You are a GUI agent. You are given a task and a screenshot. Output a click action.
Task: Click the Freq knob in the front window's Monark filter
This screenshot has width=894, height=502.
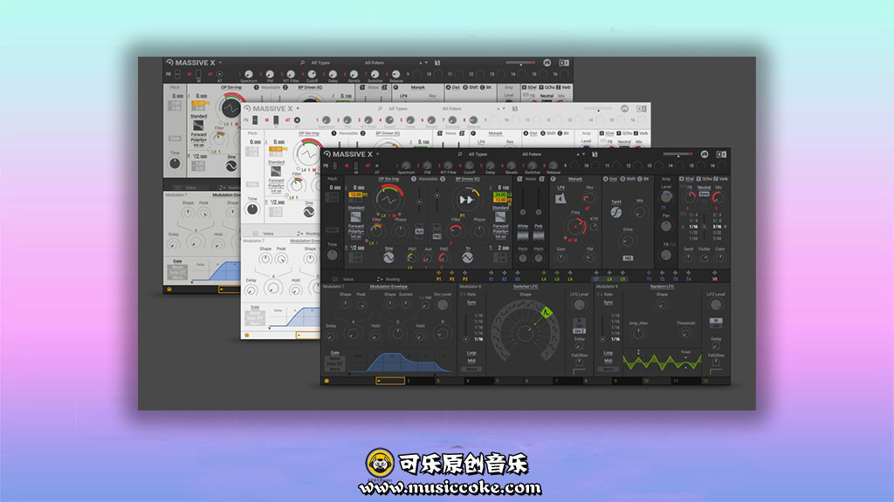coord(575,227)
